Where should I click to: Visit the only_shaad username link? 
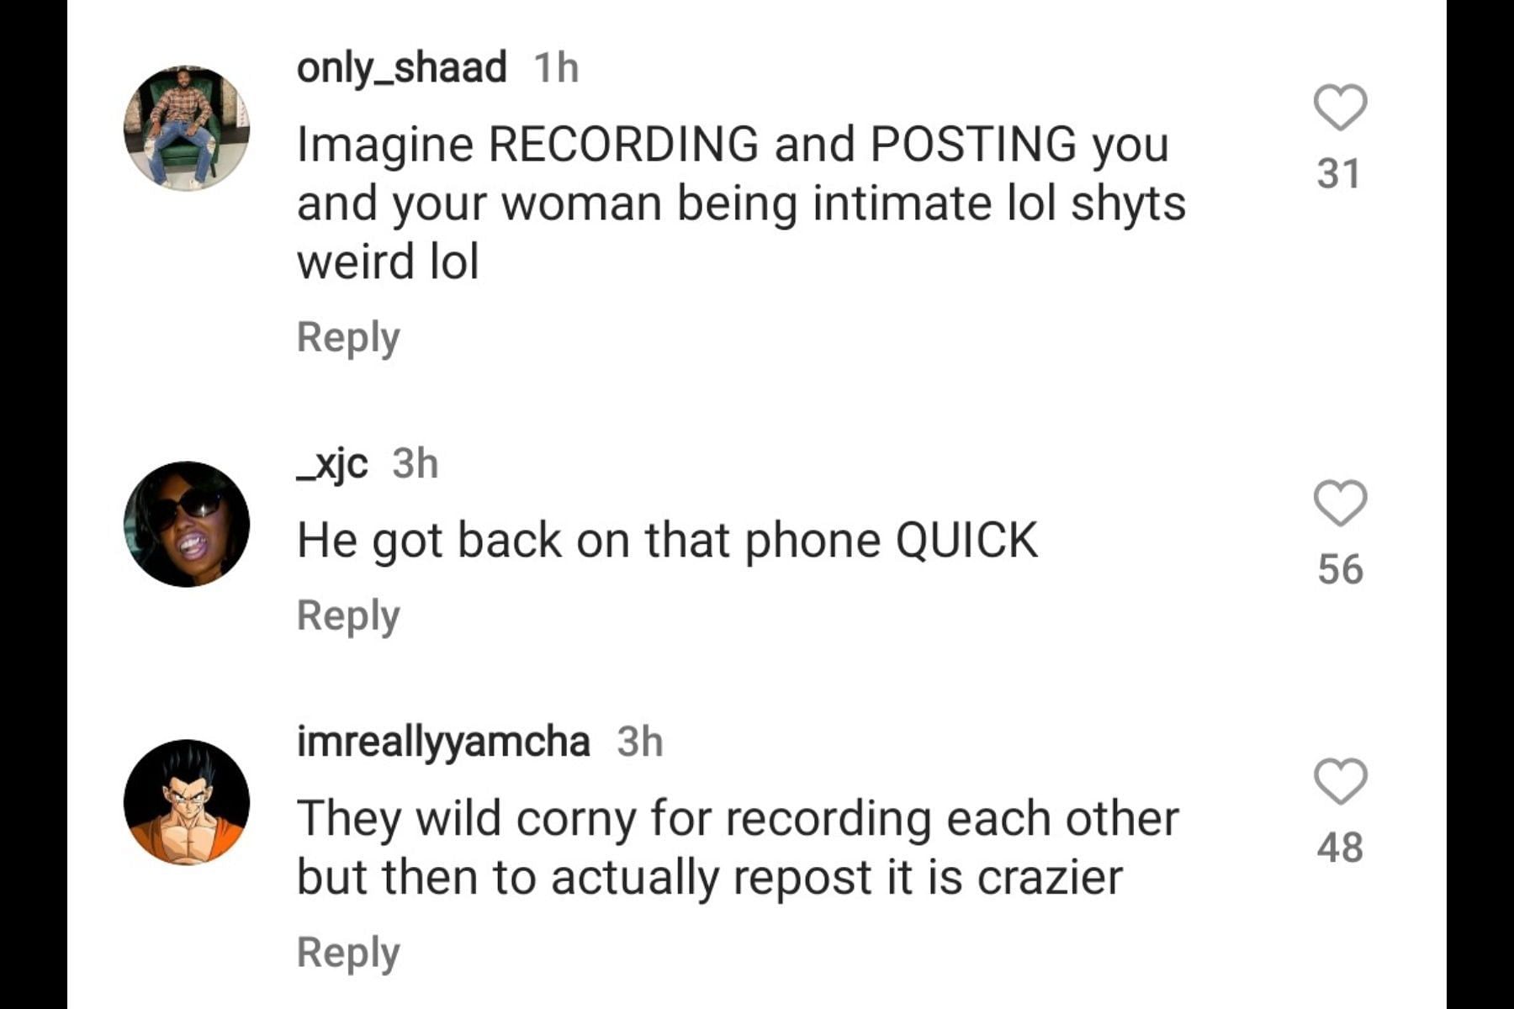tap(401, 67)
